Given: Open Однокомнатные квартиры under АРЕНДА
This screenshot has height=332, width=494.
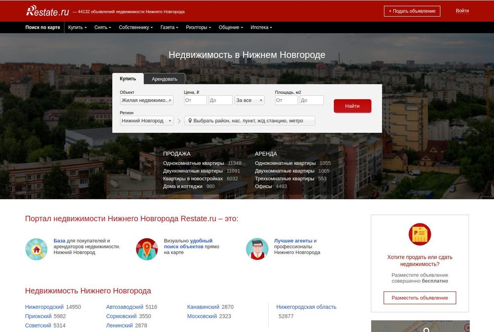Looking at the screenshot, I should tap(285, 163).
